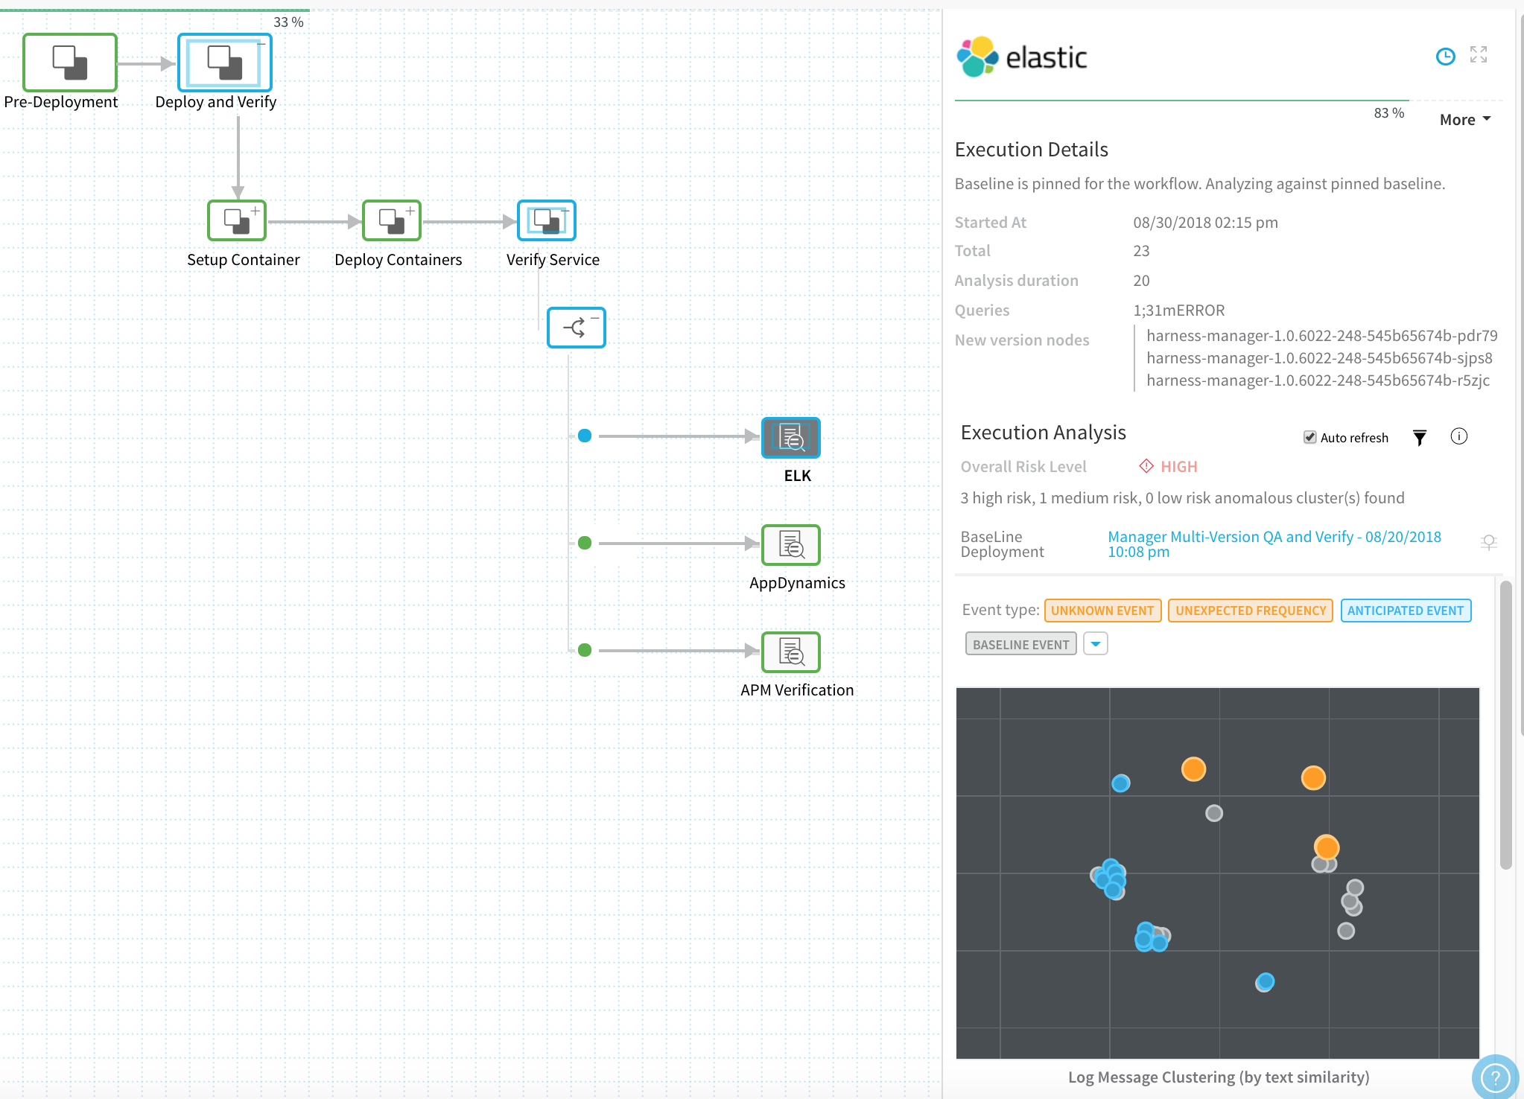Expand details panel to full screen
The height and width of the screenshot is (1099, 1524).
(x=1479, y=54)
